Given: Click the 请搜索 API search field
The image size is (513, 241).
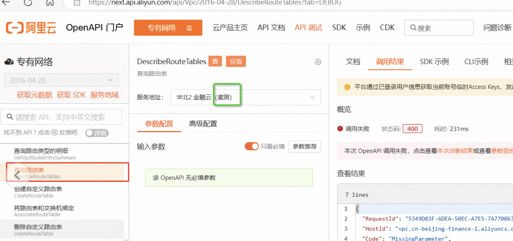Looking at the screenshot, I should [61, 117].
